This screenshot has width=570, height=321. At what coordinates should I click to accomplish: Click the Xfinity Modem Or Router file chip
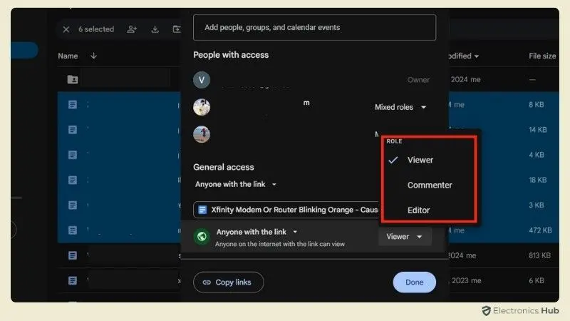[286, 210]
